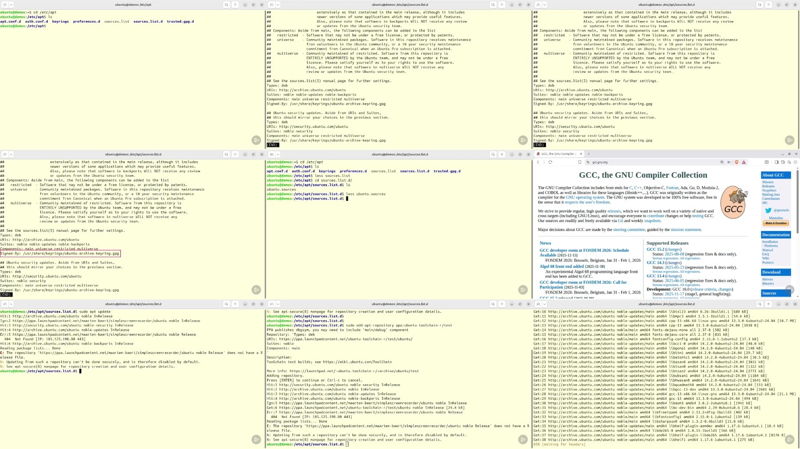The image size is (800, 449).
Task: Open the Brave Rewards triangle icon
Action: pyautogui.click(x=744, y=162)
